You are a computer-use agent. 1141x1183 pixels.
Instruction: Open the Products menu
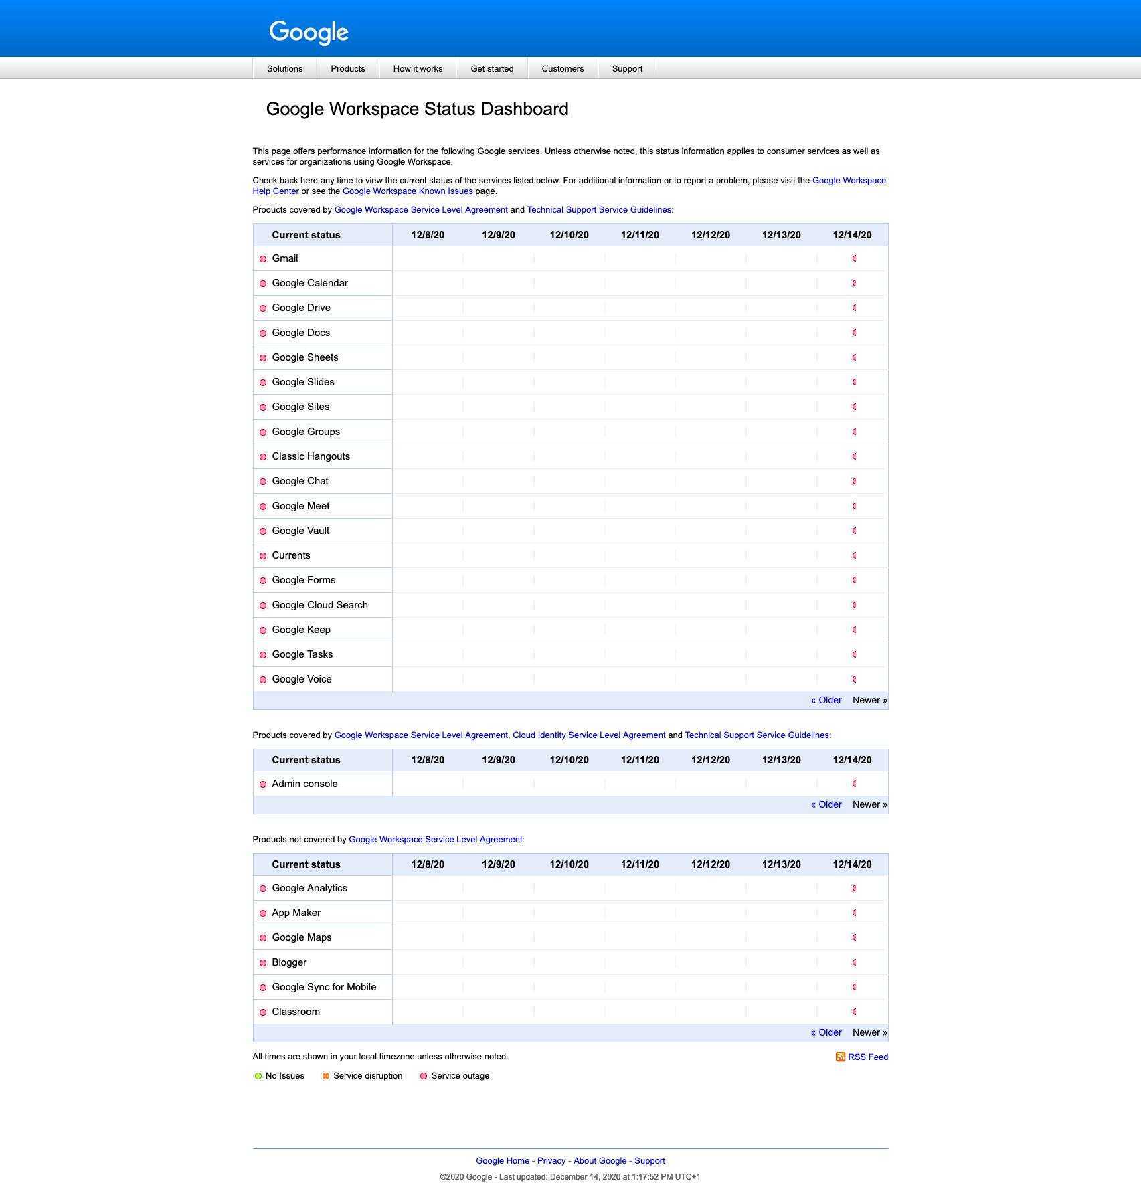coord(348,68)
